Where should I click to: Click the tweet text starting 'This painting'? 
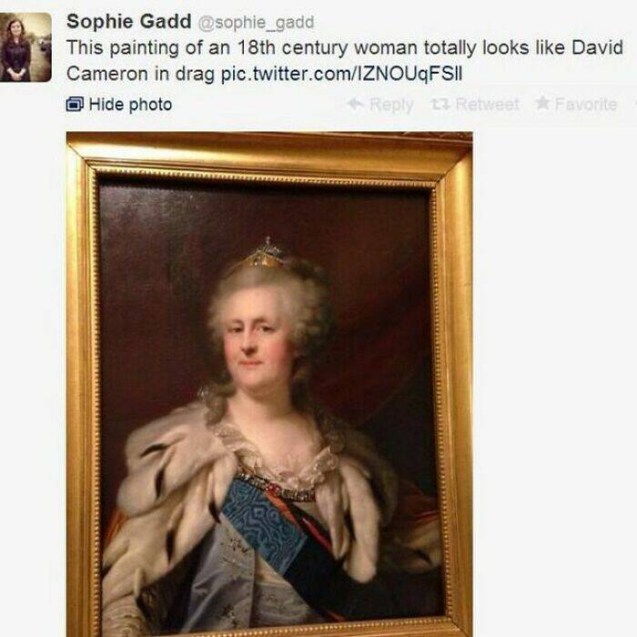pos(345,61)
